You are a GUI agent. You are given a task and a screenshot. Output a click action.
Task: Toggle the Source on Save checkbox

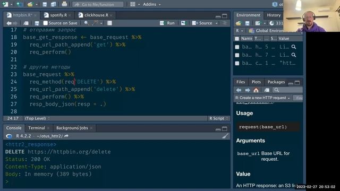[x=45, y=23]
